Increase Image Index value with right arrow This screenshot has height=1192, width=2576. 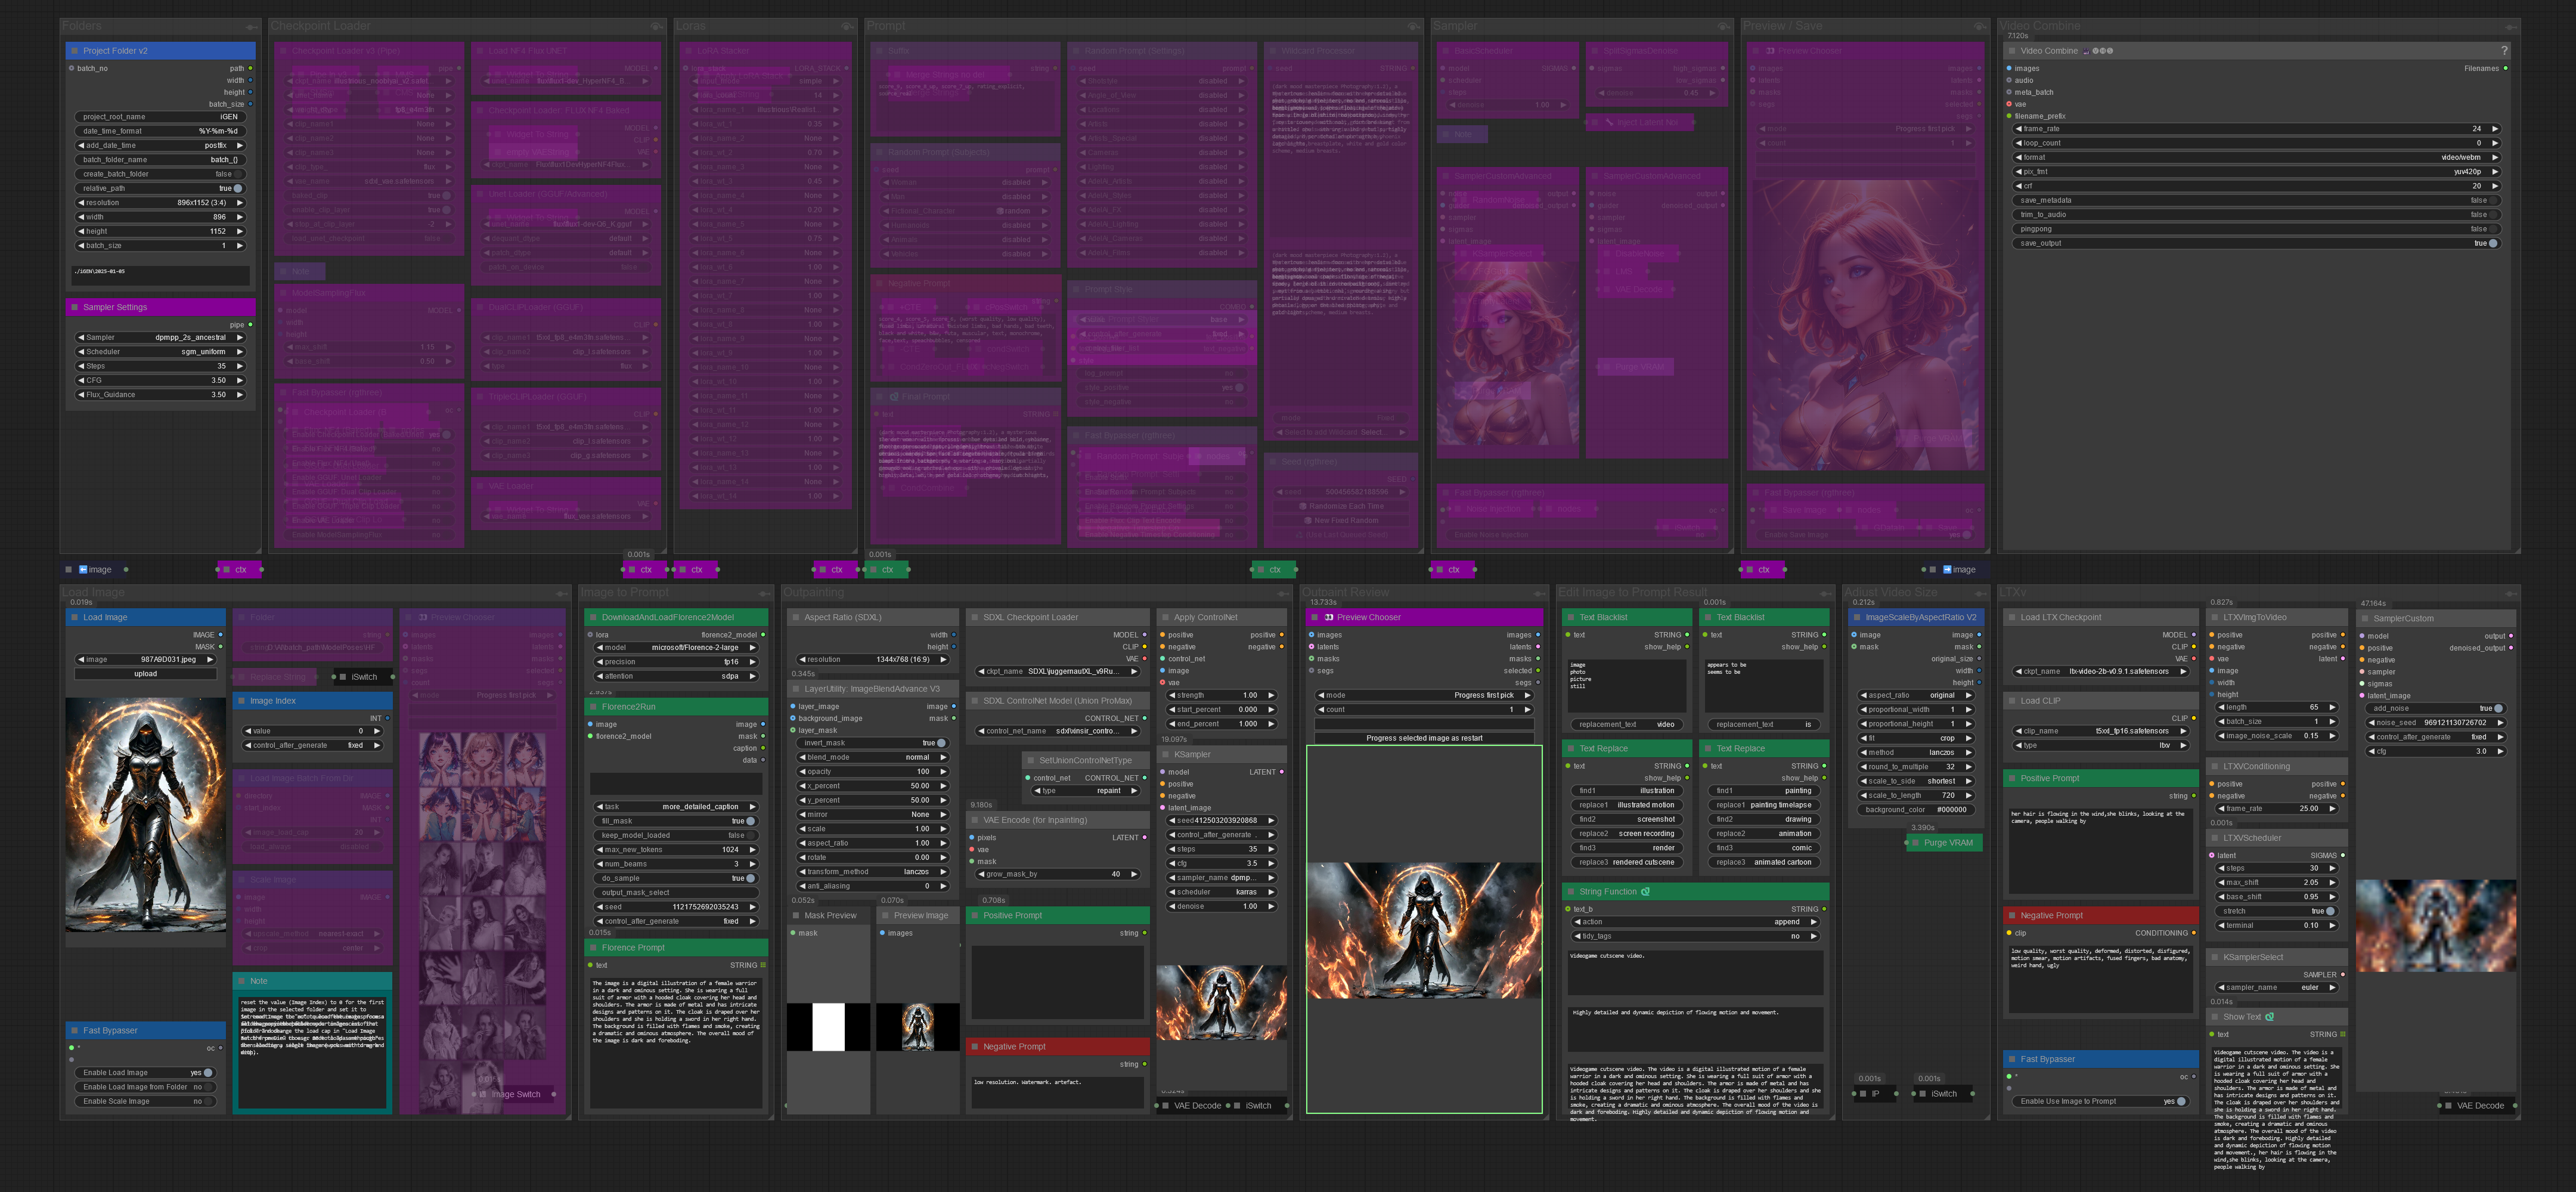tap(376, 732)
